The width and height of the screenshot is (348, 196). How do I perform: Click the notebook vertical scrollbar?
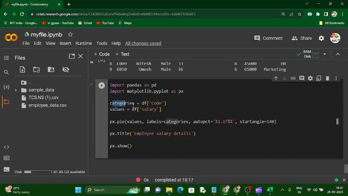(346, 168)
